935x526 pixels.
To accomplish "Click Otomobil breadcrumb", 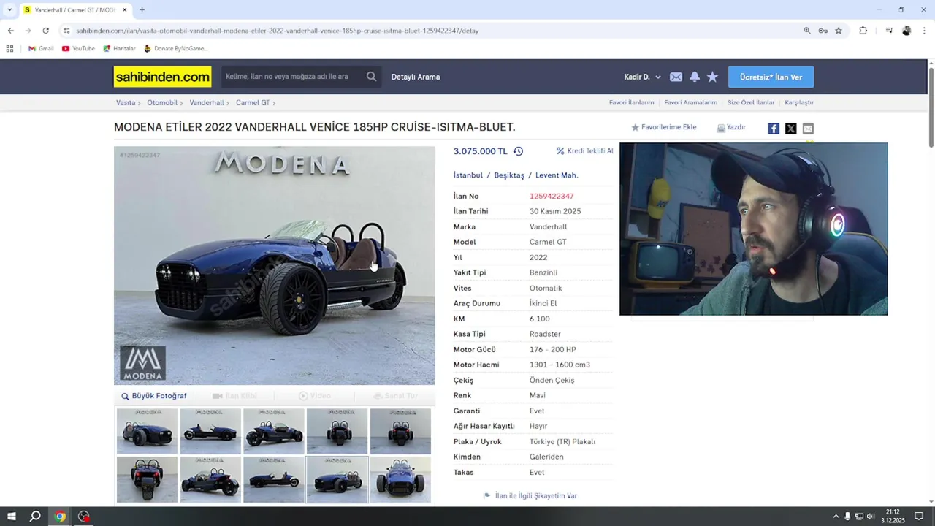I will point(162,103).
